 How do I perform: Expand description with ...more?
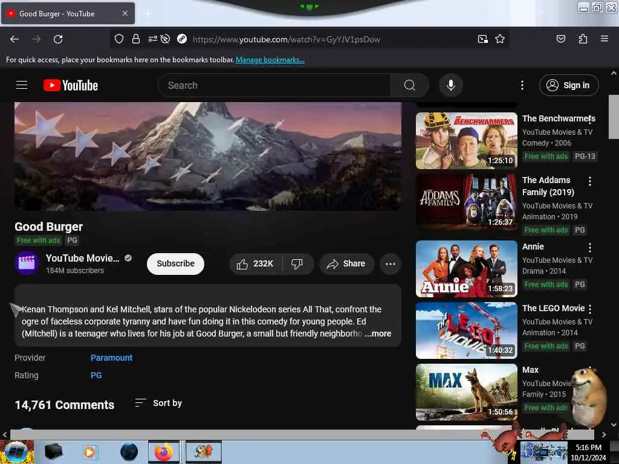pyautogui.click(x=378, y=333)
